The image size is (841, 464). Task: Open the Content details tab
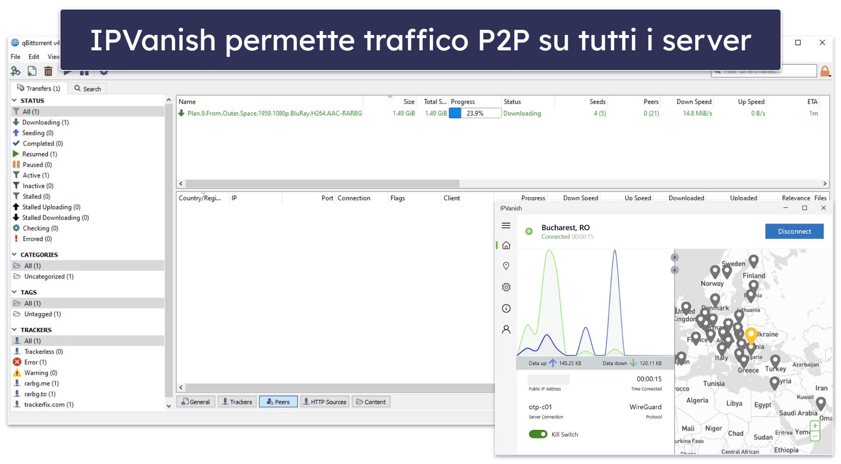371,402
